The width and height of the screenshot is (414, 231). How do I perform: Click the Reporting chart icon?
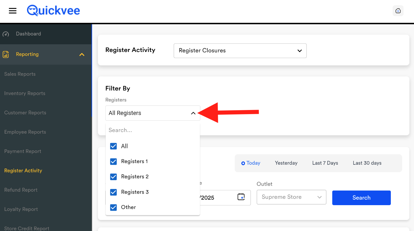click(6, 54)
